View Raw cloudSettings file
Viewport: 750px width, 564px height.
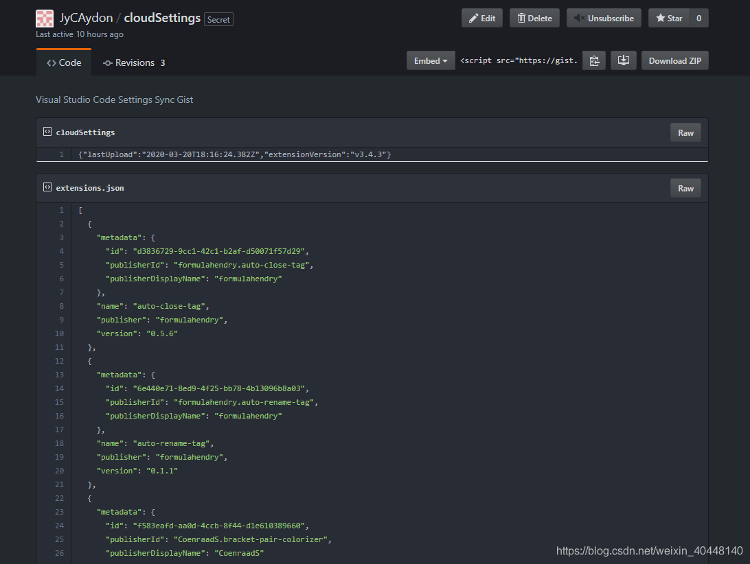(x=685, y=133)
